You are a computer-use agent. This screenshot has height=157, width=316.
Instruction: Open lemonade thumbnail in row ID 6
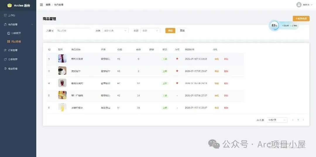(x=62, y=107)
